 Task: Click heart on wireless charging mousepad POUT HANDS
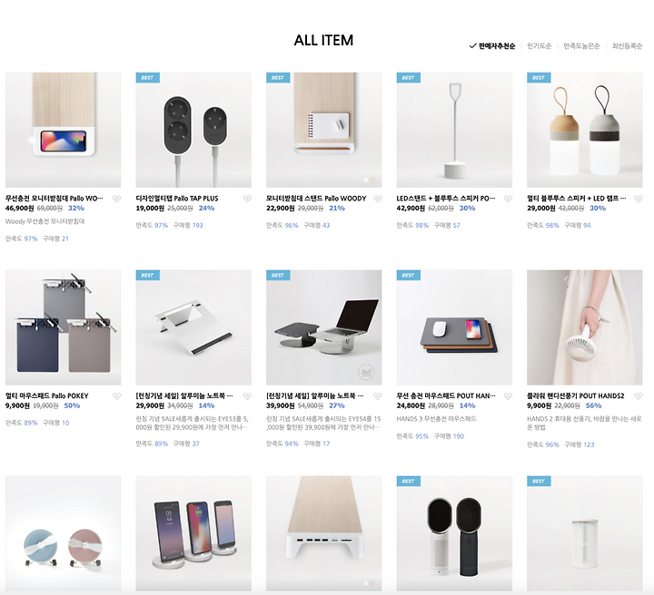click(x=508, y=396)
